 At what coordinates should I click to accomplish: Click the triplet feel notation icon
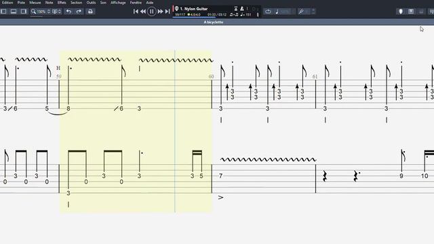[234, 15]
